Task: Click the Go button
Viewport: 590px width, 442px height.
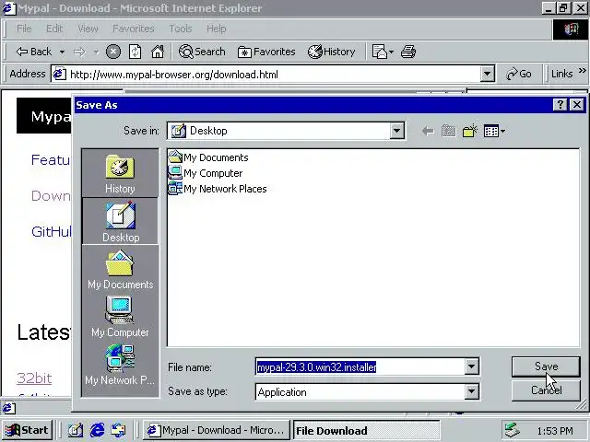Action: 519,74
